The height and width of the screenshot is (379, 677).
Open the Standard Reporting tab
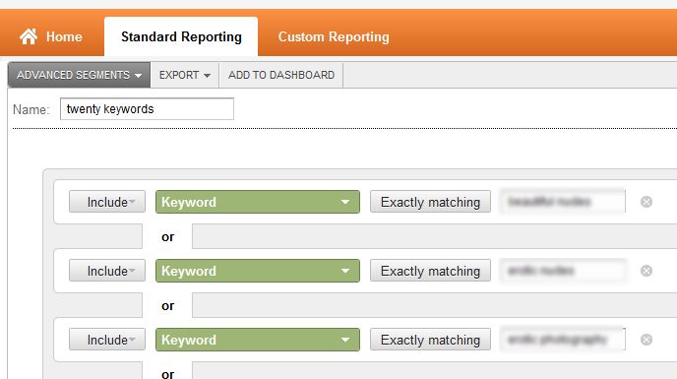(x=181, y=36)
